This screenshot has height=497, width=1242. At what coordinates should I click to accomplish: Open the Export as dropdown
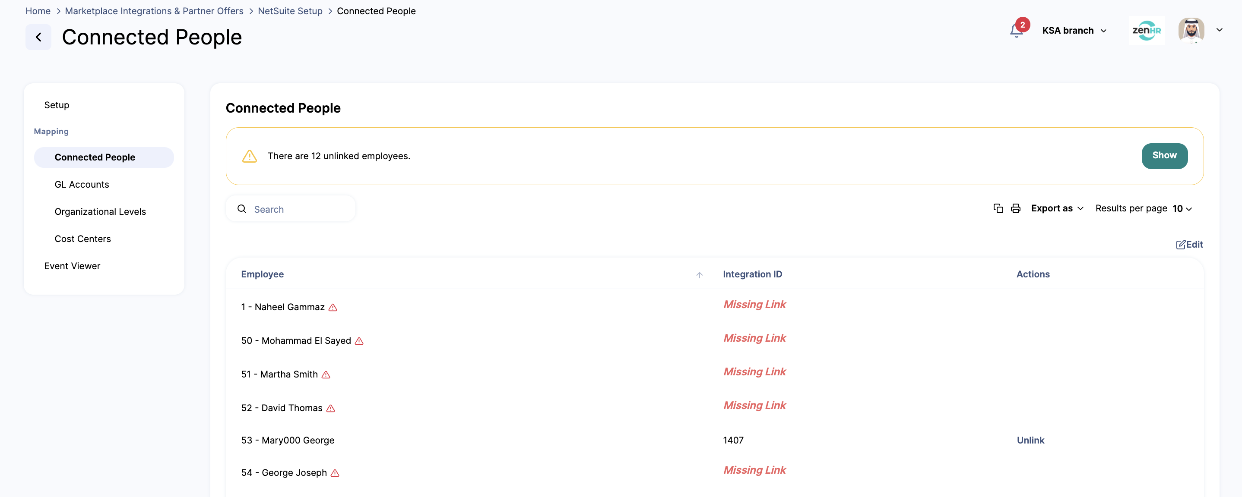1057,208
